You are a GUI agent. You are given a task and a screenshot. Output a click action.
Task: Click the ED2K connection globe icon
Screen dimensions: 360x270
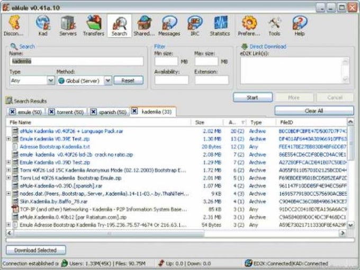click(x=248, y=263)
